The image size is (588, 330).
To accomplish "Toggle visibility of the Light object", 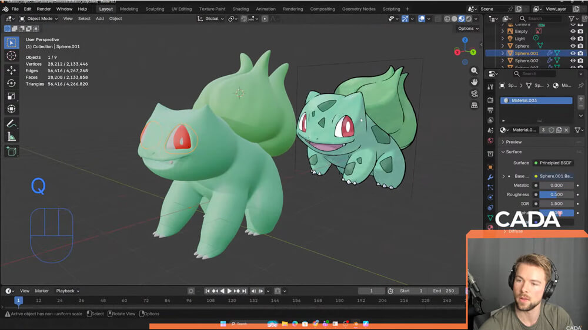I will [573, 39].
